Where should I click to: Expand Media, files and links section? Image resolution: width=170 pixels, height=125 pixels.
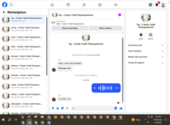146,57
